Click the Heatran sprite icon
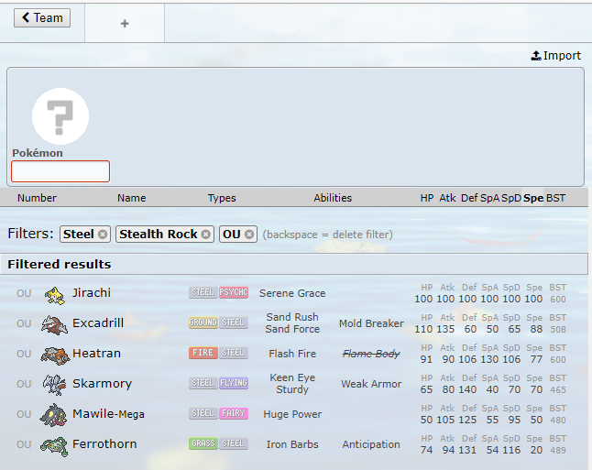Screen dimensions: 592x470 tap(55, 355)
